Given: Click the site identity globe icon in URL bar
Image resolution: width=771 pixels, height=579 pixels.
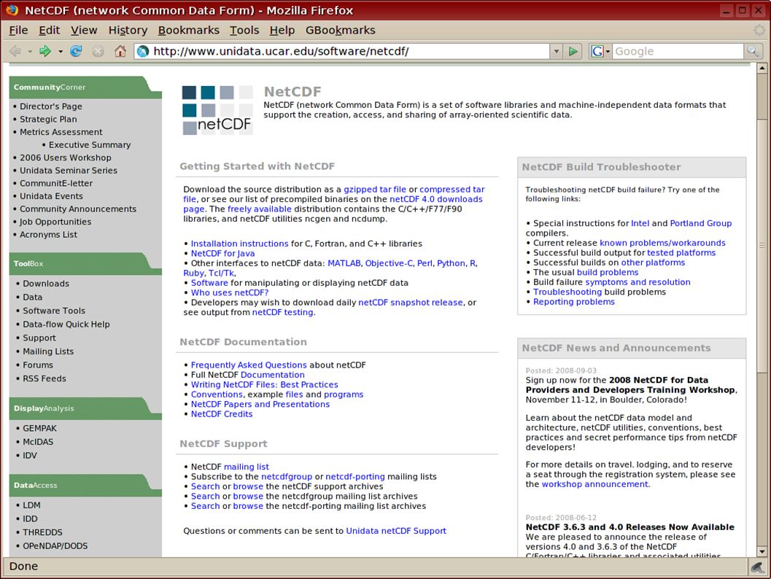Looking at the screenshot, I should pyautogui.click(x=143, y=51).
